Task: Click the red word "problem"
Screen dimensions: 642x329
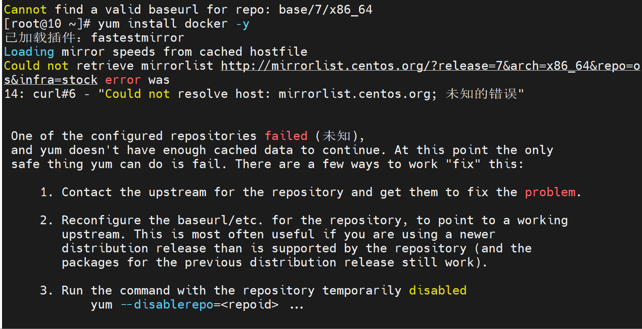Action: pyautogui.click(x=550, y=192)
